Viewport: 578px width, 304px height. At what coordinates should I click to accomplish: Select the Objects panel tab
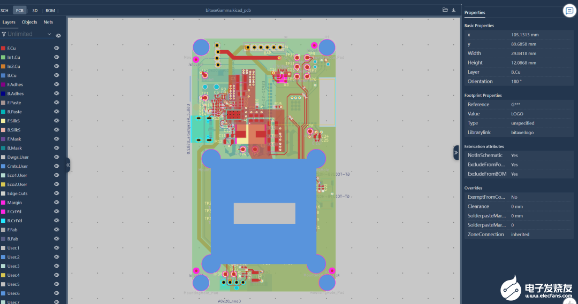click(x=29, y=22)
